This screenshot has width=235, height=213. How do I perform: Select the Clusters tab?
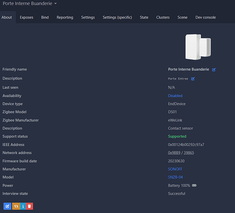coord(163,17)
